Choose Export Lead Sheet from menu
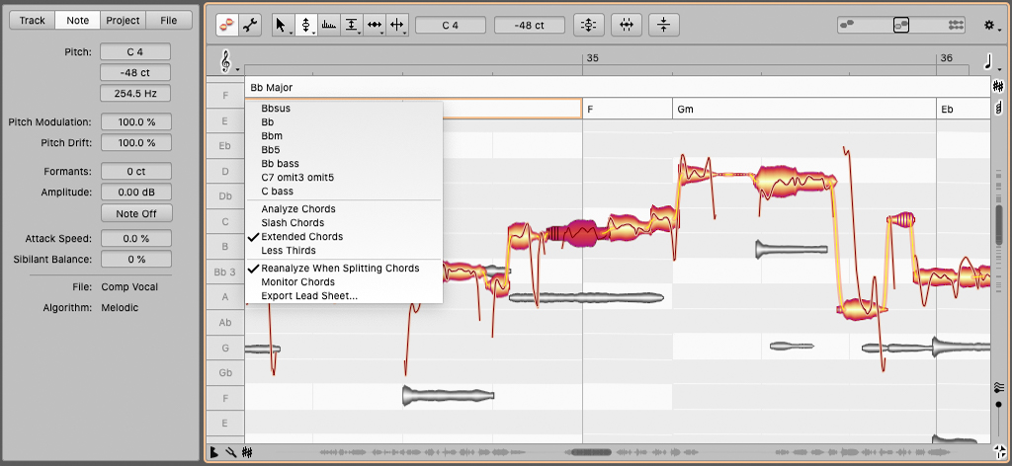 (x=309, y=296)
